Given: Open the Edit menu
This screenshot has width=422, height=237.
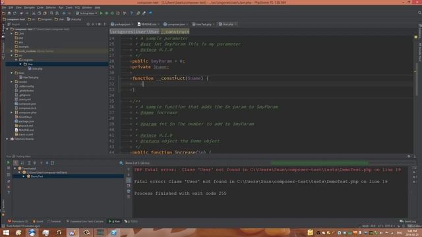Looking at the screenshot, I should (x=11, y=7).
